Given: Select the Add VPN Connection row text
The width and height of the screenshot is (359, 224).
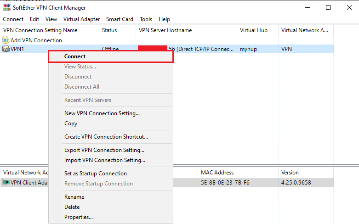Looking at the screenshot, I should coord(36,40).
